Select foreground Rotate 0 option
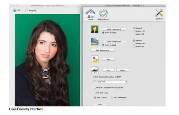Image resolution: width=179 pixels, height=115 pixels. click(x=134, y=28)
